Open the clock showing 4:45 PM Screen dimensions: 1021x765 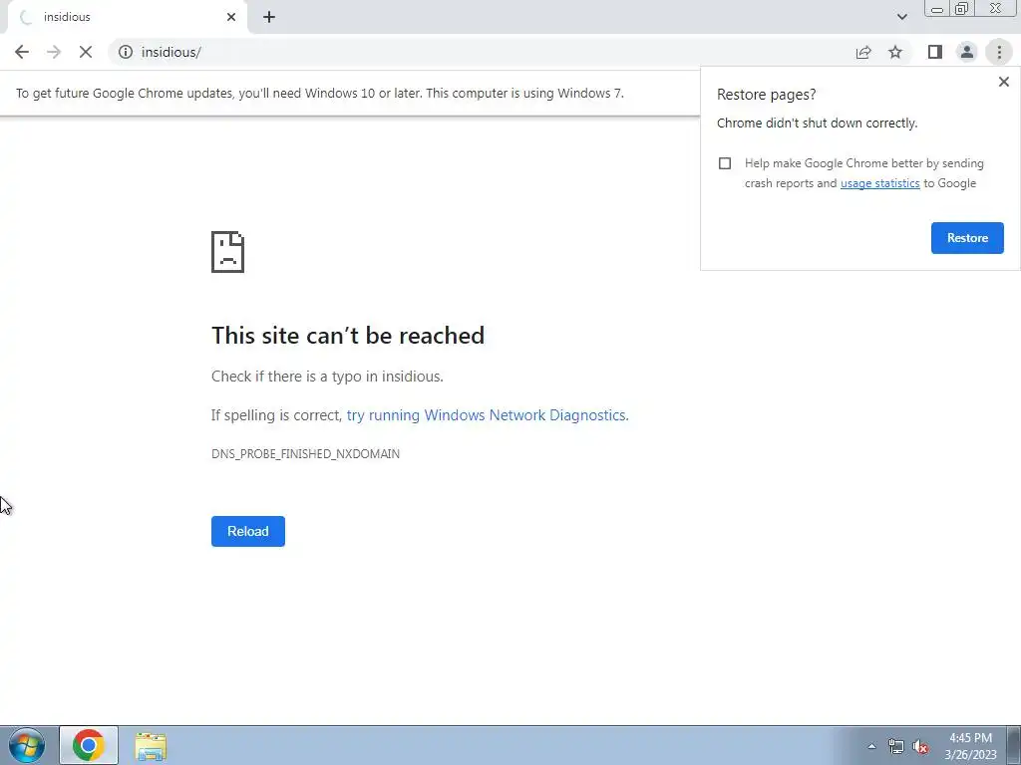[970, 746]
